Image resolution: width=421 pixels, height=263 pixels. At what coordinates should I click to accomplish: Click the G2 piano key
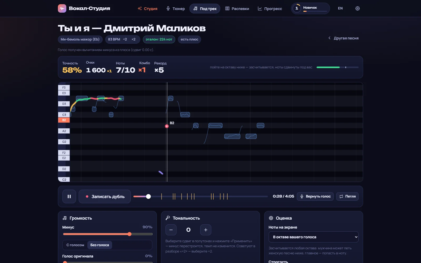(x=64, y=142)
